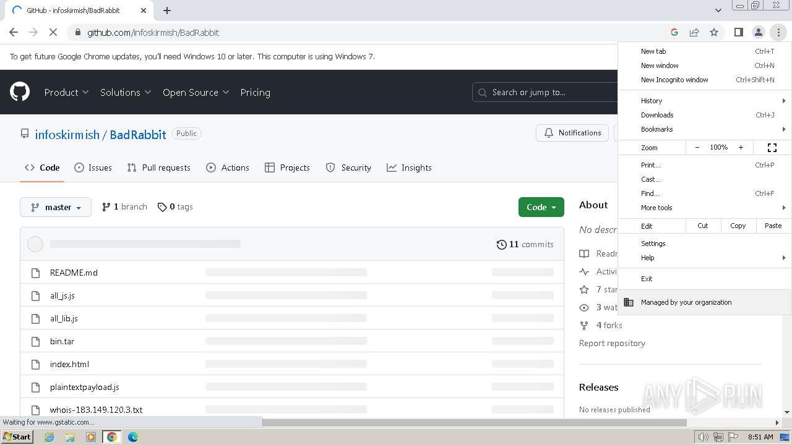Image resolution: width=792 pixels, height=445 pixels.
Task: Choose Cast in Chrome menu
Action: [x=705, y=179]
